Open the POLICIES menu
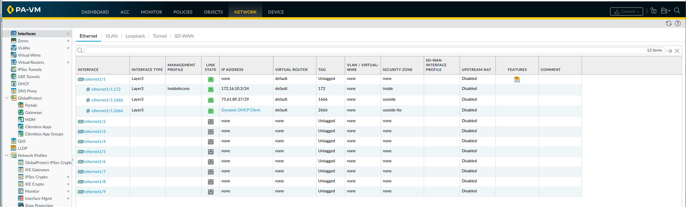Image resolution: width=686 pixels, height=207 pixels. click(183, 12)
